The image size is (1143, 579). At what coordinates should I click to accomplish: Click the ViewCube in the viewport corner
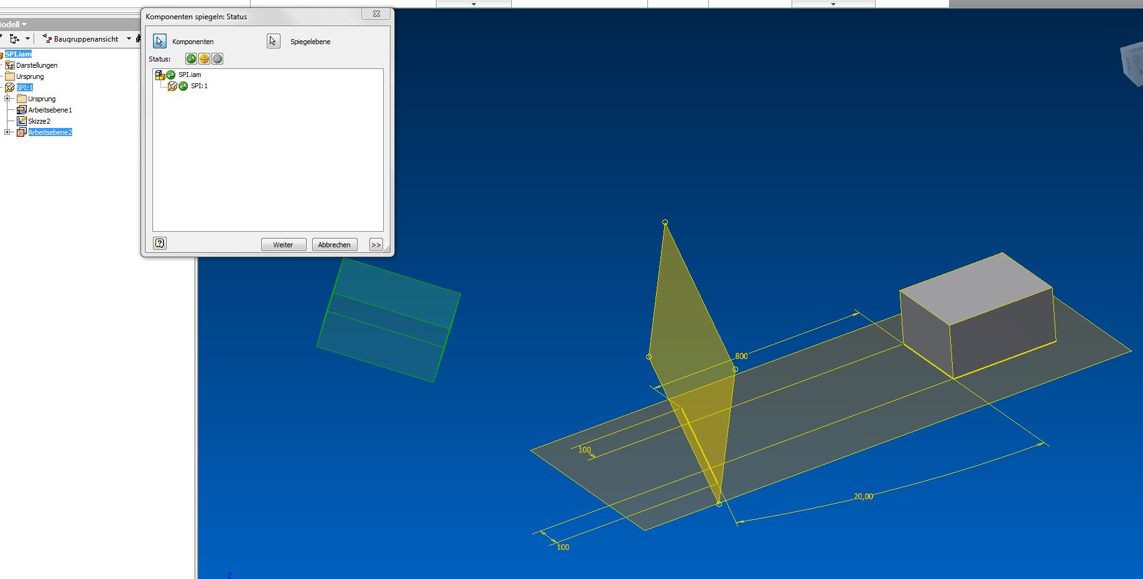pos(1132,64)
